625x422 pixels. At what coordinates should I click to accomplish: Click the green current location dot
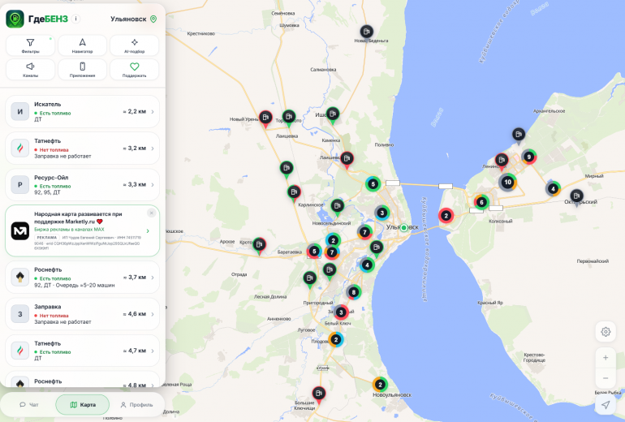pyautogui.click(x=403, y=227)
